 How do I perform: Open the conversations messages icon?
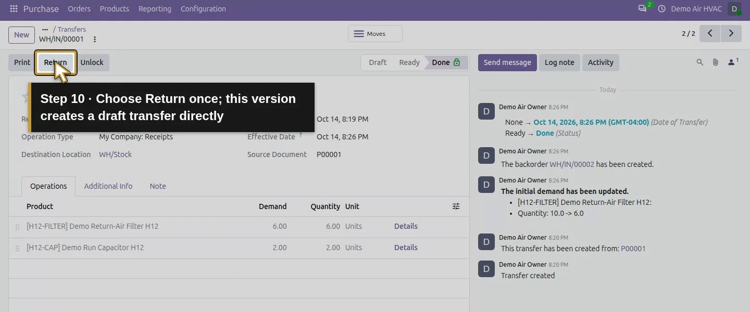click(x=642, y=9)
